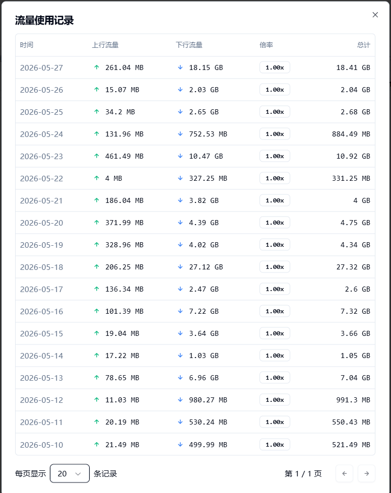Click the 时间 column header
The height and width of the screenshot is (493, 391).
pyautogui.click(x=26, y=45)
